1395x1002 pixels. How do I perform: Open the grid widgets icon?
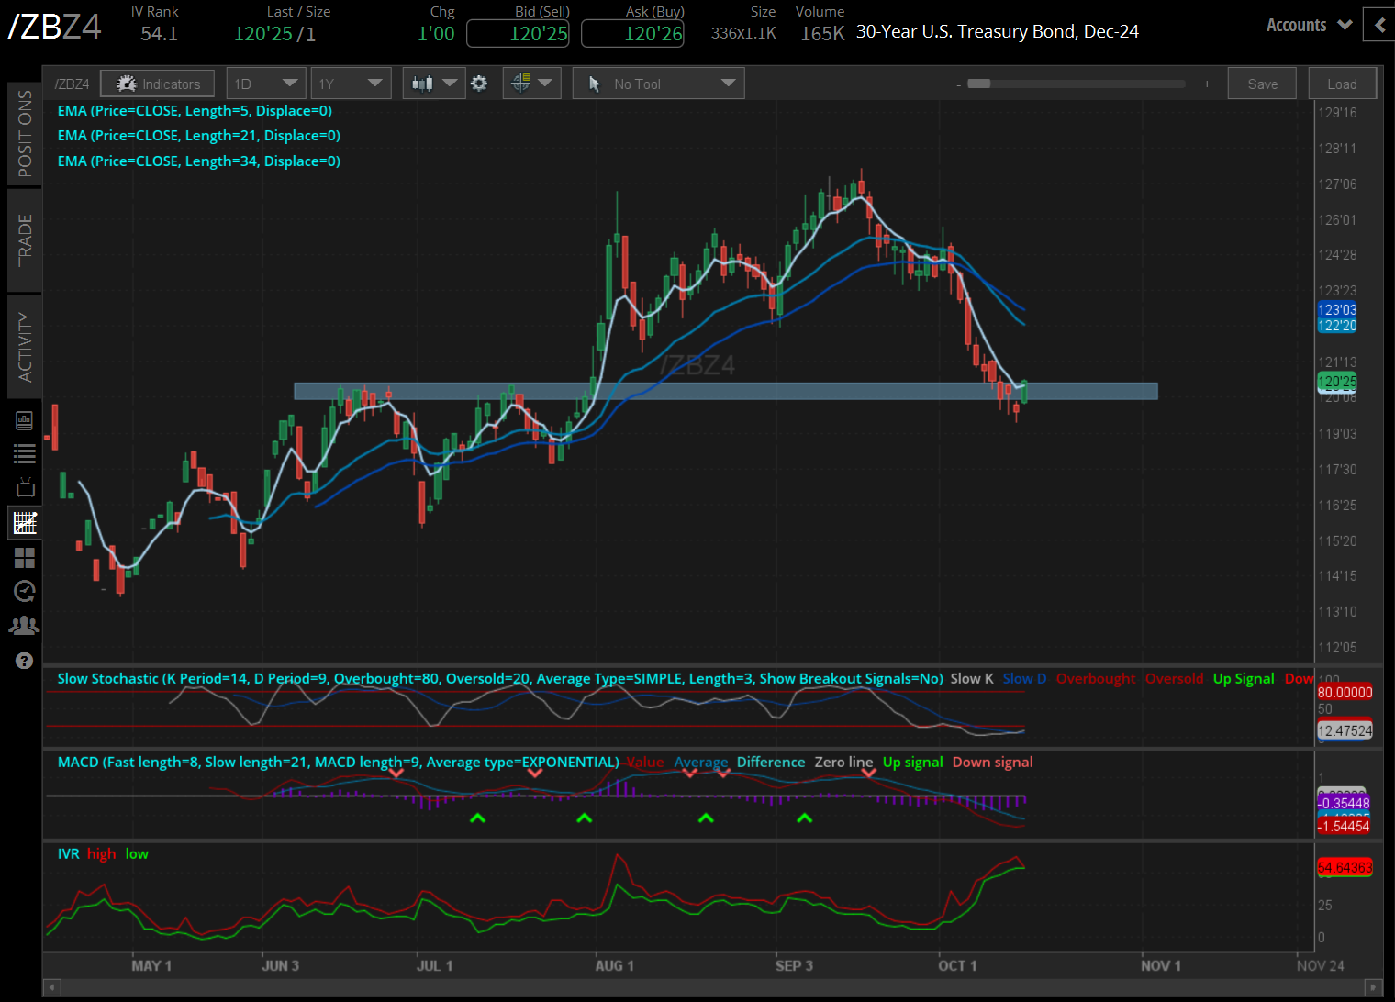(x=25, y=558)
